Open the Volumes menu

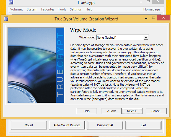click(x=17, y=9)
